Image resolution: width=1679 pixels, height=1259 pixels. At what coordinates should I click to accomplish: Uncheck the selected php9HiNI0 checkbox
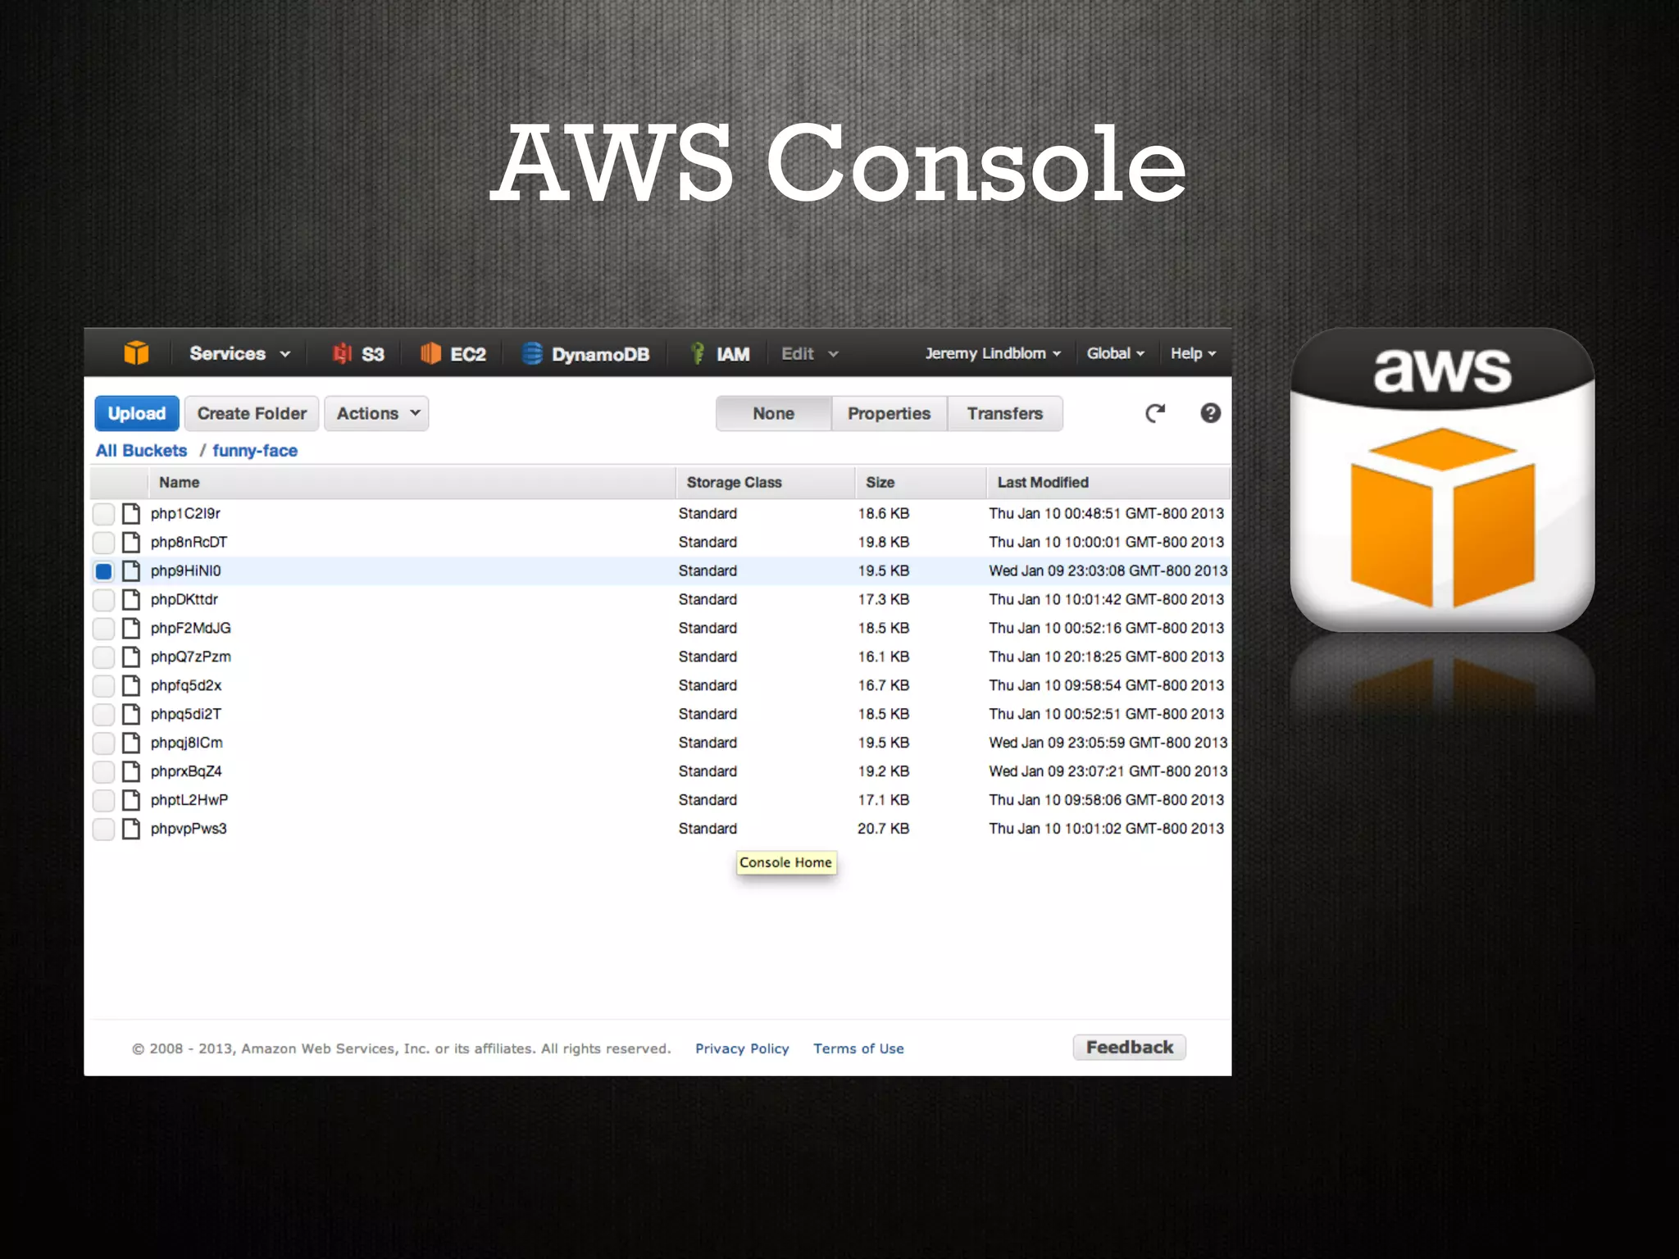pos(103,571)
